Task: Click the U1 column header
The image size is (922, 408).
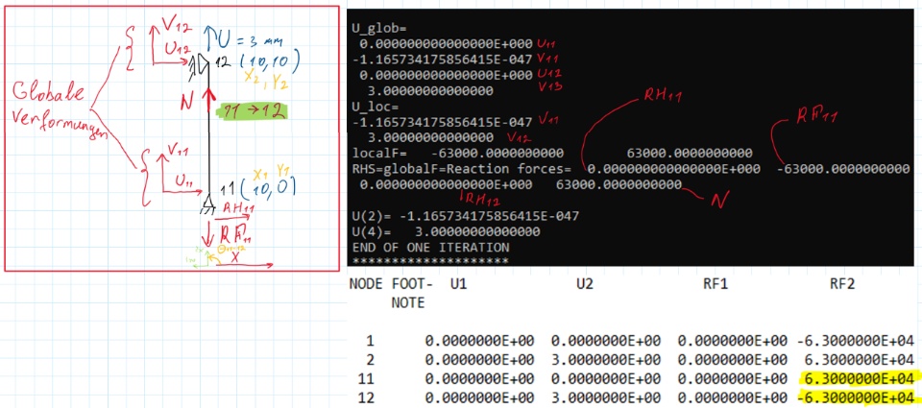Action: (459, 284)
